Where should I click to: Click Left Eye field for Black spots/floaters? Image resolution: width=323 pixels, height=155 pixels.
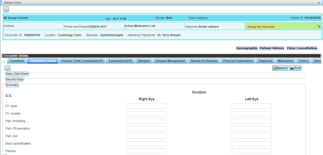pos(252,144)
